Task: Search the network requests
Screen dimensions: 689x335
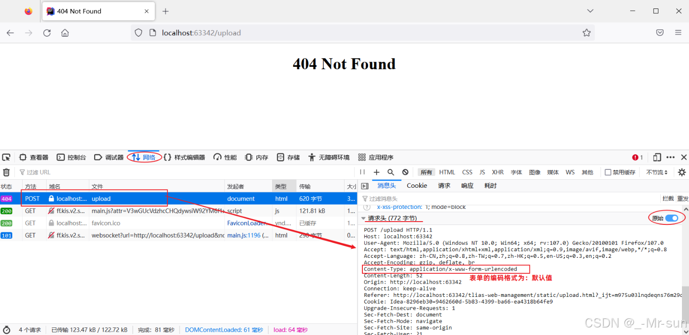Action: pos(391,172)
